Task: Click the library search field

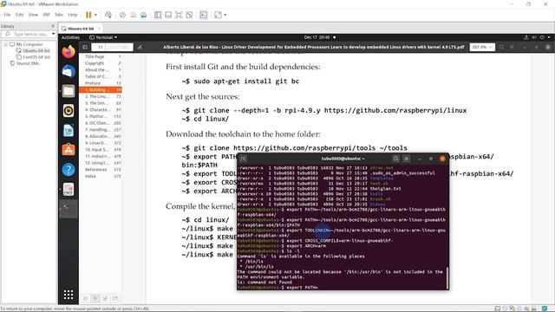Action: click(29, 35)
